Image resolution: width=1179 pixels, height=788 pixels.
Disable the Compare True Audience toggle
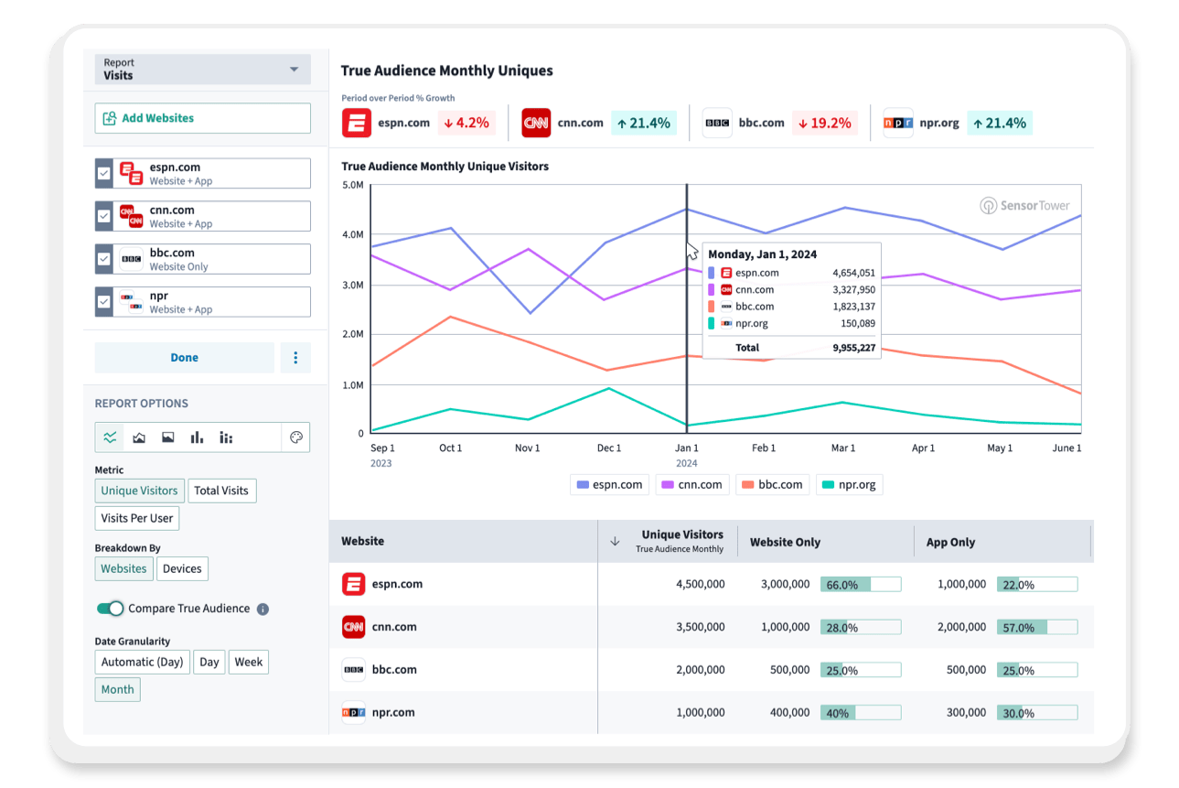(x=110, y=608)
